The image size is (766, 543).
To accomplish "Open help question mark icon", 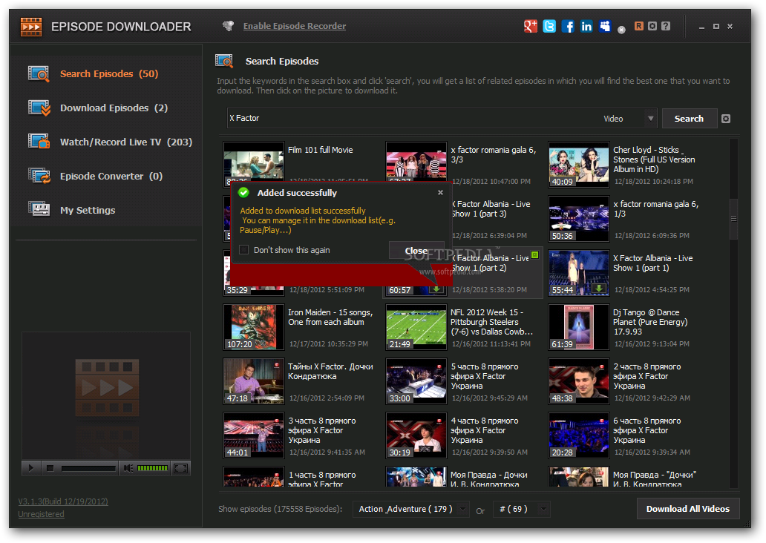I will click(x=666, y=27).
